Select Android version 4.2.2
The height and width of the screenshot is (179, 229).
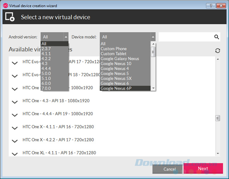(55, 58)
